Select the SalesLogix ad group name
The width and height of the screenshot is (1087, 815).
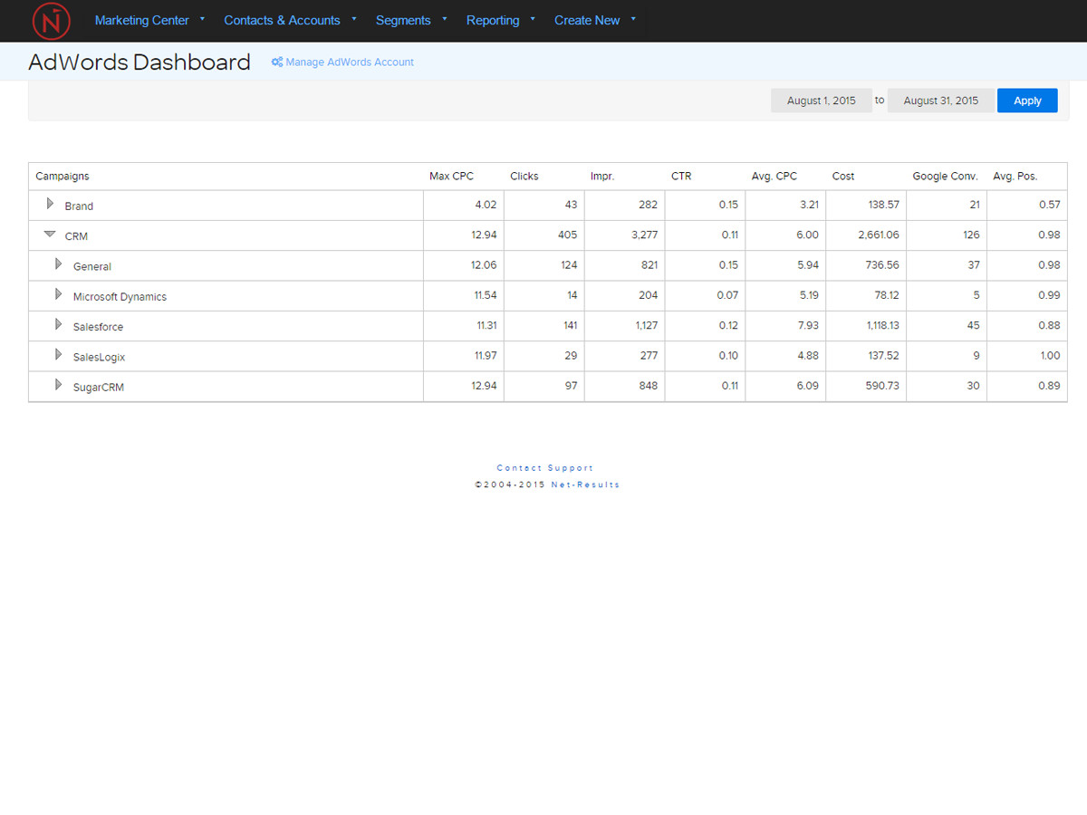pyautogui.click(x=99, y=358)
